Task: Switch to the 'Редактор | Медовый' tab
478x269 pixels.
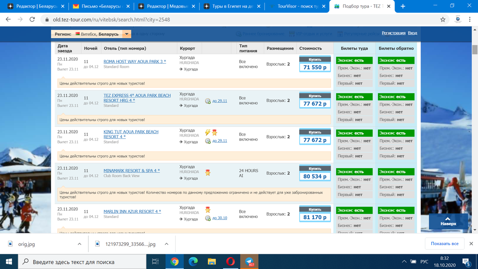Action: coord(167,7)
